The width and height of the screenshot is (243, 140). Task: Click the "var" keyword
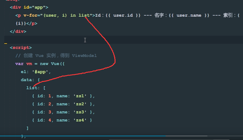[x=19, y=64]
